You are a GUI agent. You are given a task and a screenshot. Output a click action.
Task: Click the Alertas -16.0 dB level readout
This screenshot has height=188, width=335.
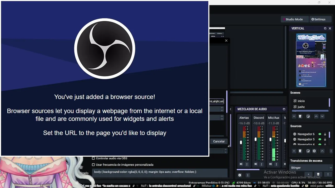pyautogui.click(x=244, y=123)
